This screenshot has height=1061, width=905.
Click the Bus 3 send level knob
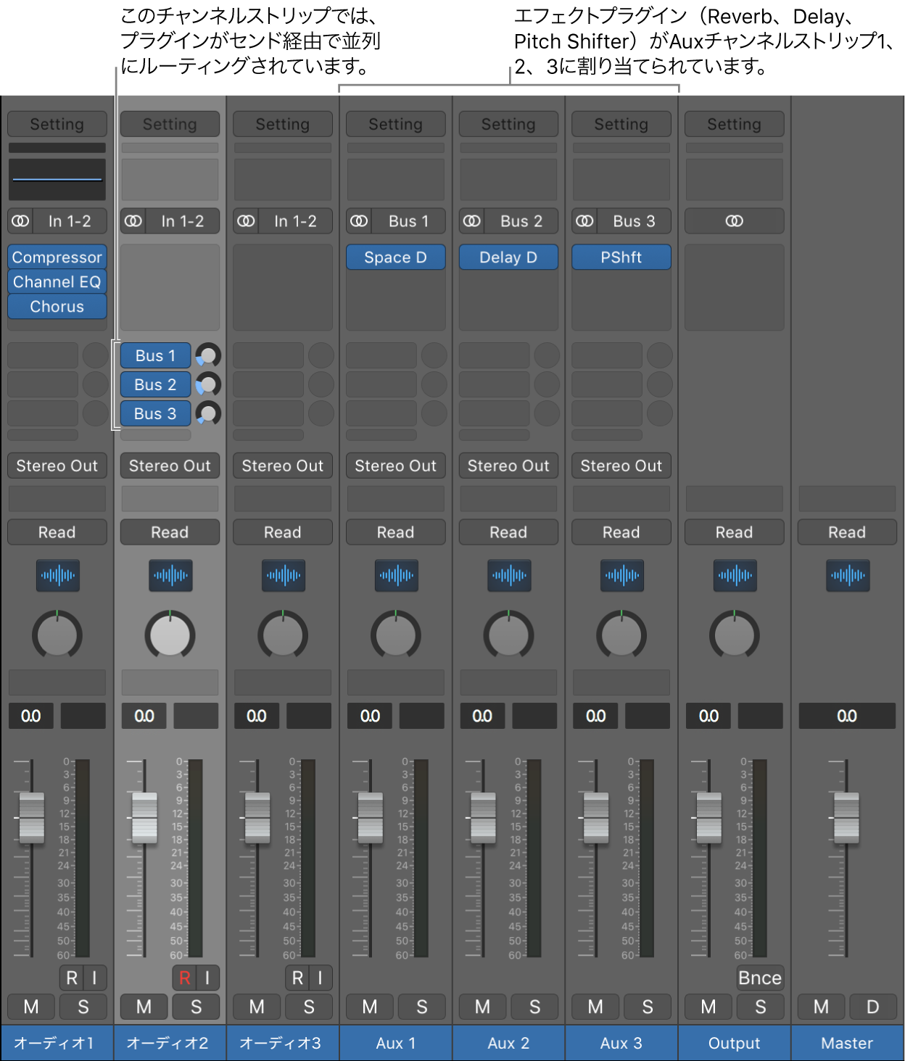click(x=208, y=413)
